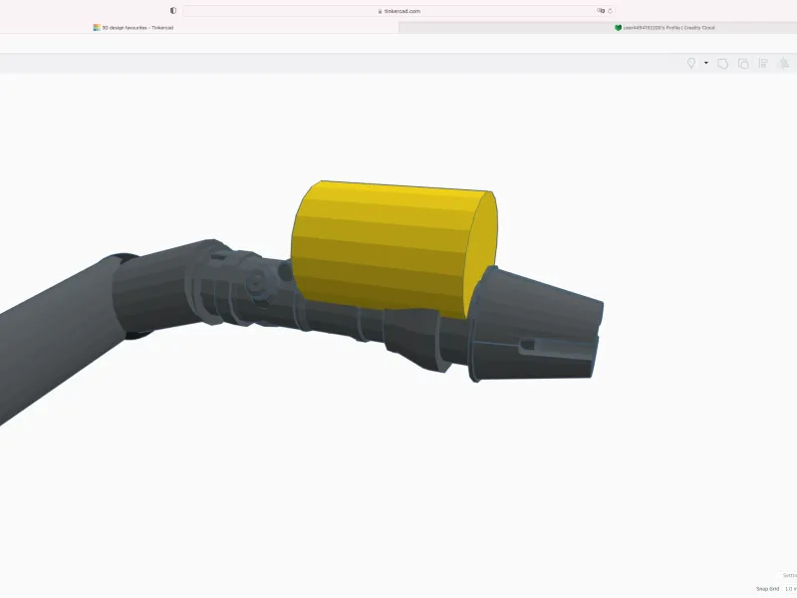The image size is (797, 598).
Task: Reload the page with refresh icon
Action: 610,11
